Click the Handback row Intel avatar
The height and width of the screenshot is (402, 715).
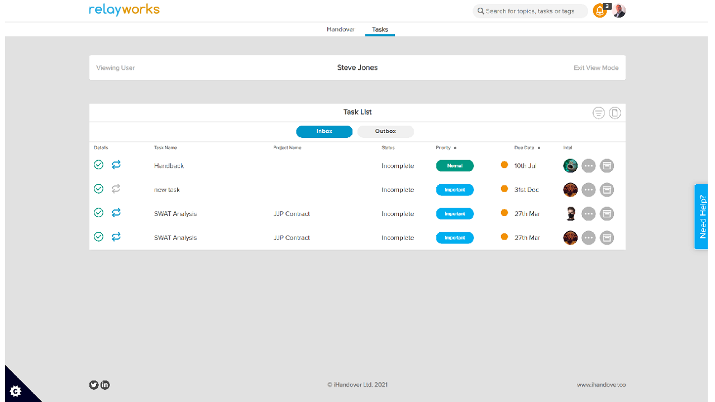tap(570, 166)
